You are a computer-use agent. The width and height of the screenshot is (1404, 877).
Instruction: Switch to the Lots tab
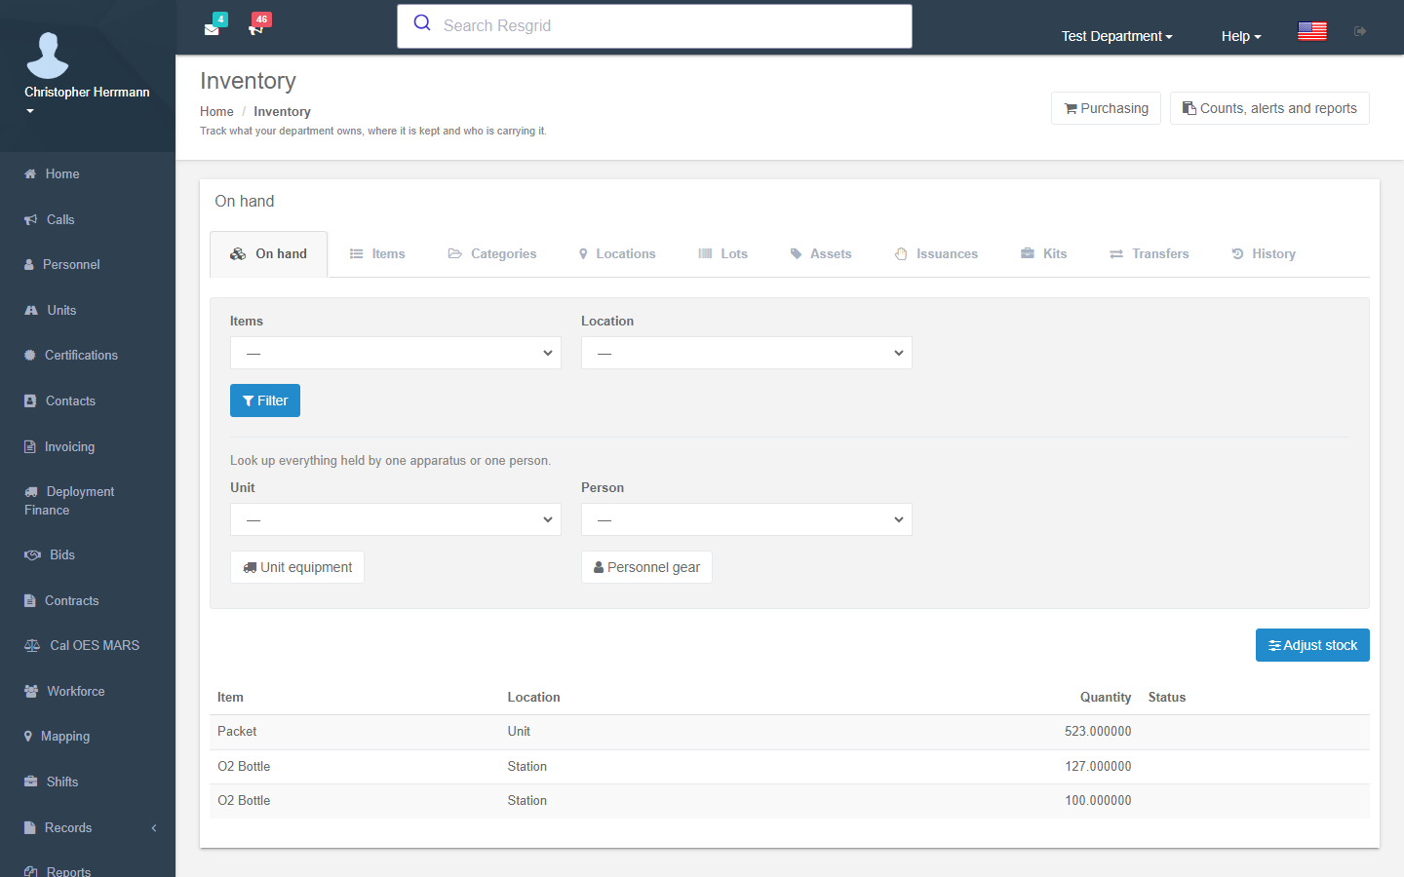click(723, 253)
